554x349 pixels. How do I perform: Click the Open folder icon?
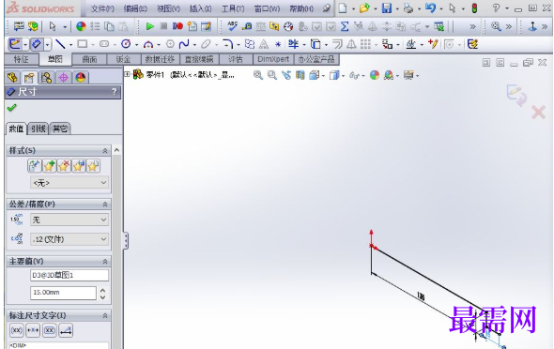pos(364,8)
